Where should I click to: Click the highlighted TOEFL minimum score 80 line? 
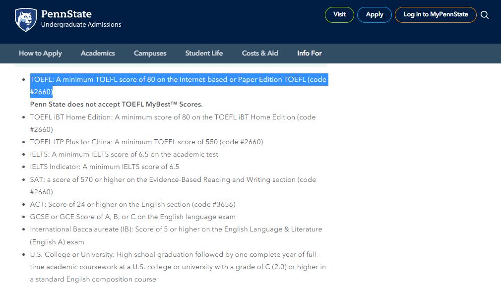click(x=178, y=86)
